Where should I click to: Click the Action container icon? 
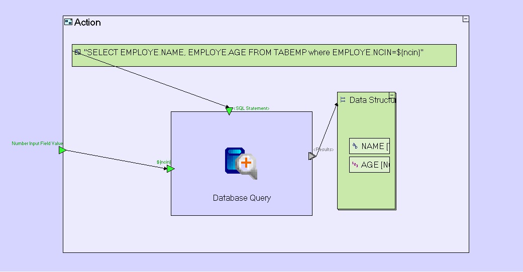click(x=68, y=22)
